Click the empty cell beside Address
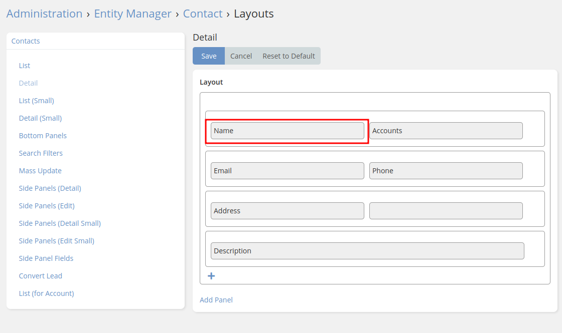The height and width of the screenshot is (333, 562). [446, 211]
